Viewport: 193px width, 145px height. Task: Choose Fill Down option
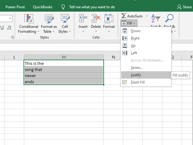[x=135, y=31]
